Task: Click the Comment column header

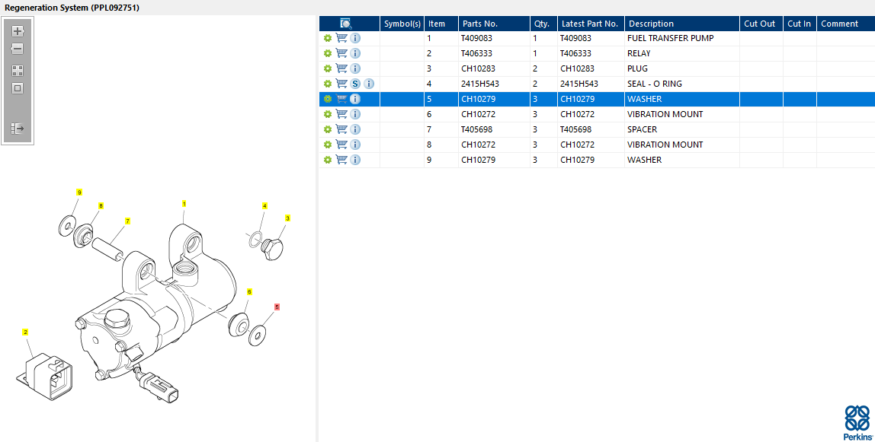Action: tap(845, 24)
